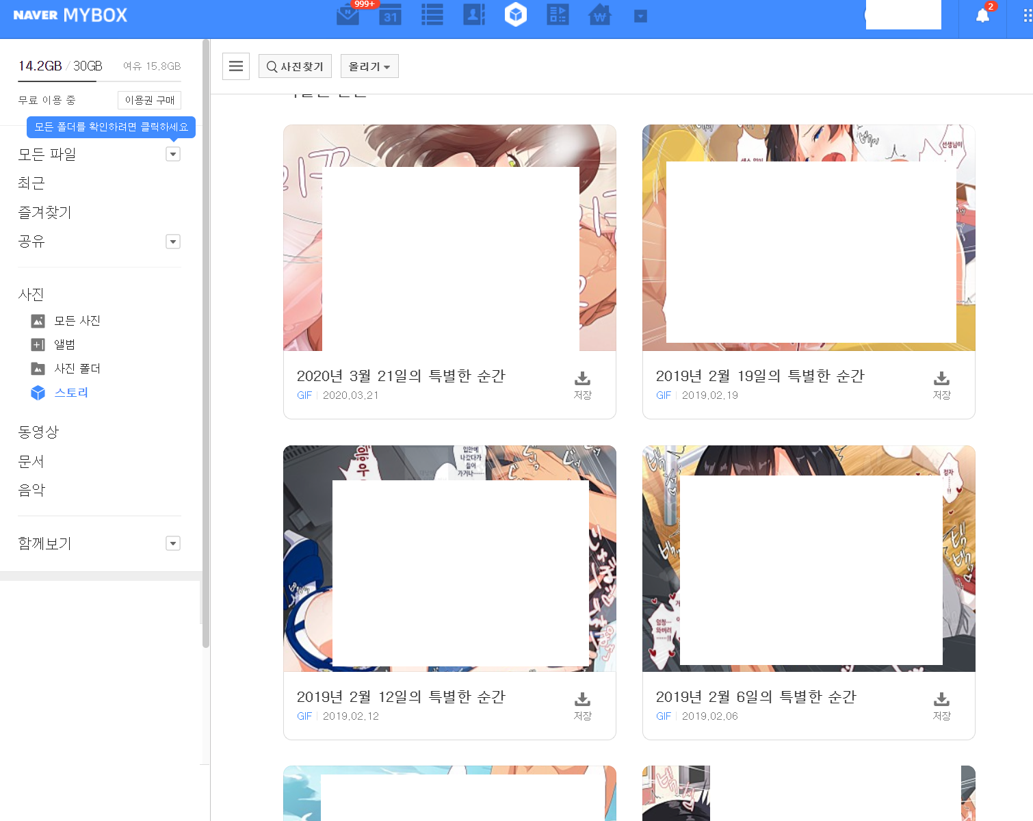Image resolution: width=1033 pixels, height=821 pixels.
Task: Open the MYBOX cube icon in top bar
Action: coord(516,14)
